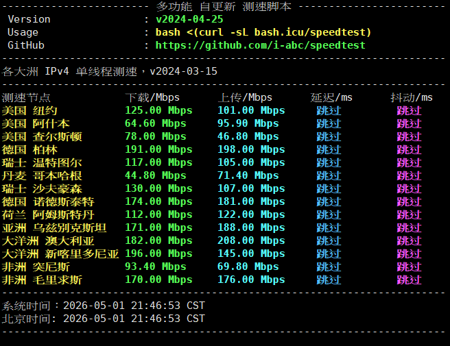450x346 pixels.
Task: Select the 非洲 突尼斯 node name
Action: 36,267
